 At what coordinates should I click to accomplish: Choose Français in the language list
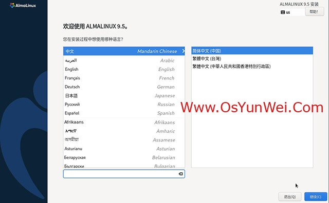[x=124, y=78]
